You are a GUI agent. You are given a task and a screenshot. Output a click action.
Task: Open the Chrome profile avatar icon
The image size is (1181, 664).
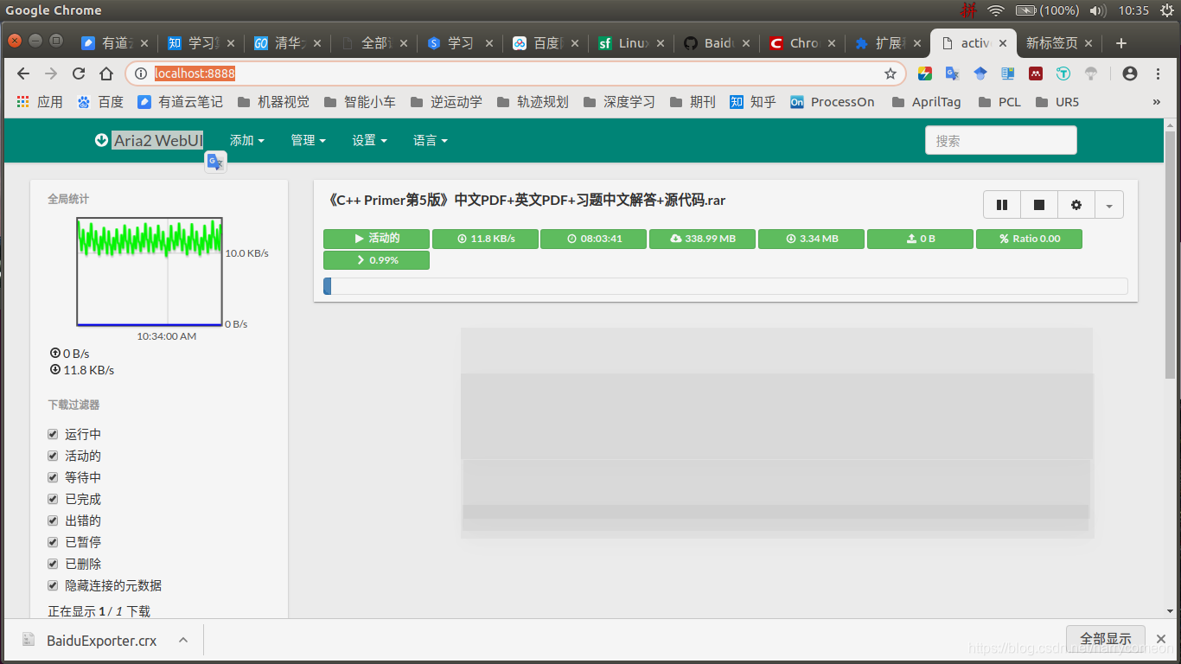(1129, 74)
